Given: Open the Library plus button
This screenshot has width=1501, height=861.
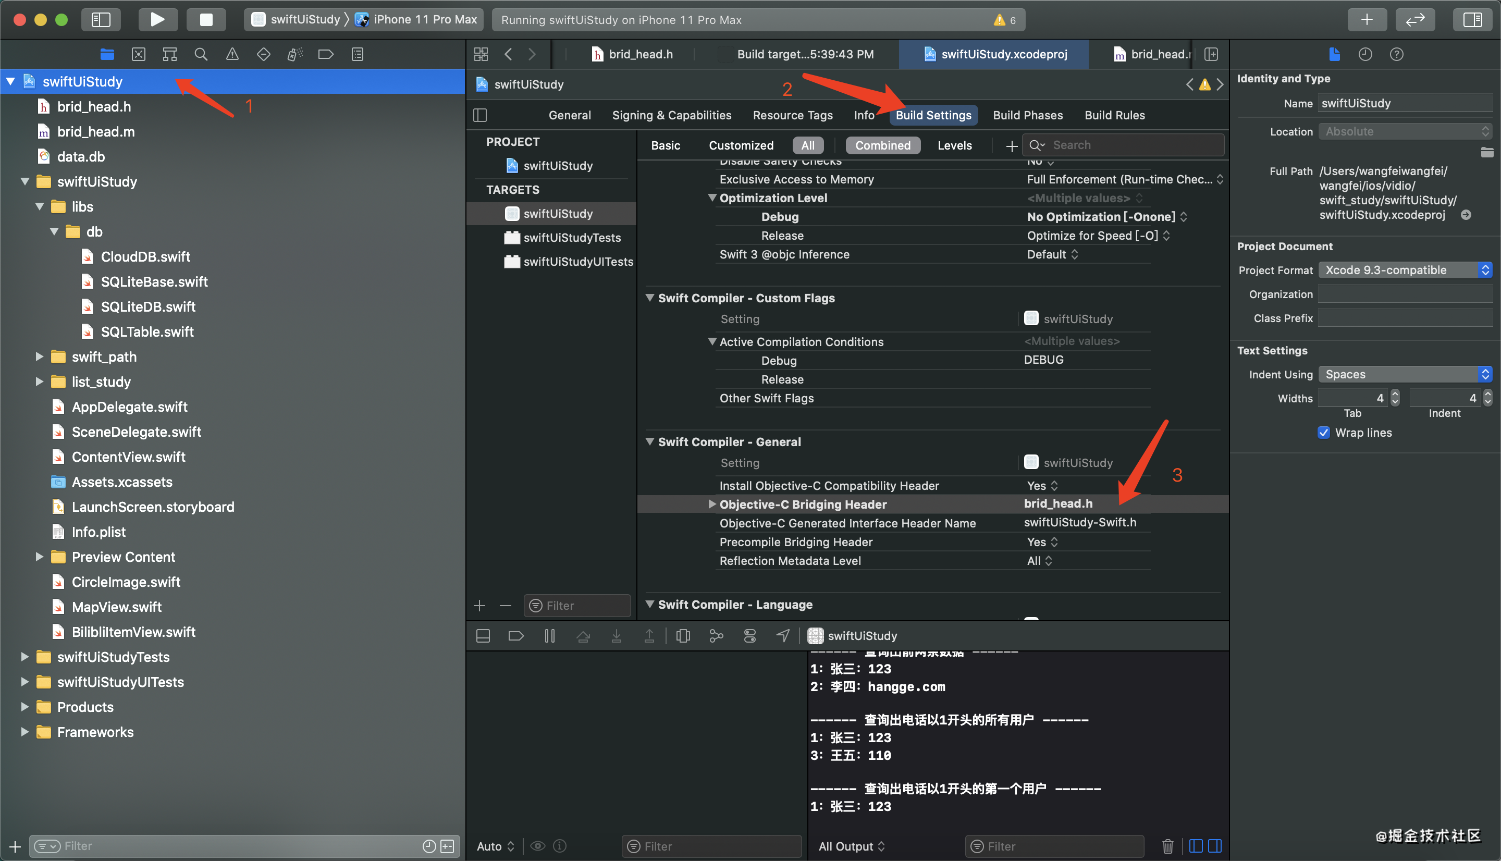Looking at the screenshot, I should click(x=1367, y=19).
